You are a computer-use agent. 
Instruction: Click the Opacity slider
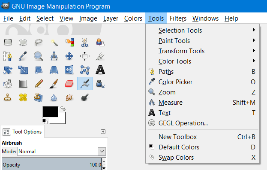[x=51, y=164]
